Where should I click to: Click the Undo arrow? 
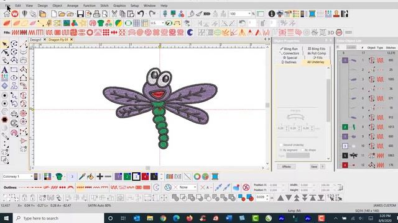[x=141, y=14]
